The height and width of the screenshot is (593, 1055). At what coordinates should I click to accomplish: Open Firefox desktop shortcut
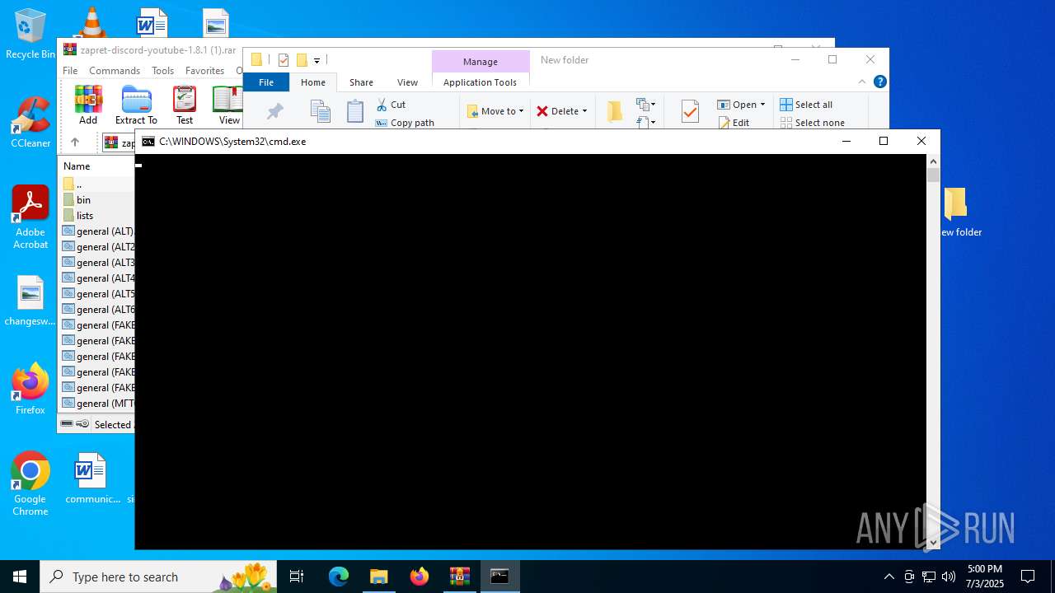[30, 389]
